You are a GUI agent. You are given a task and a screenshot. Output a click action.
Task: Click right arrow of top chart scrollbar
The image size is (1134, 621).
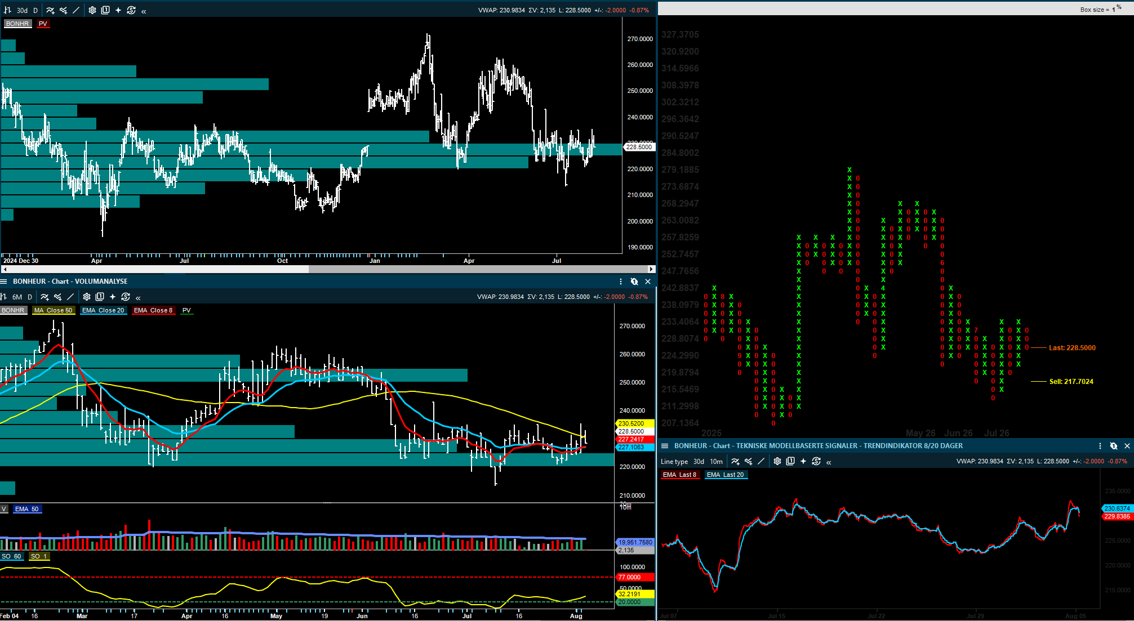pos(651,269)
